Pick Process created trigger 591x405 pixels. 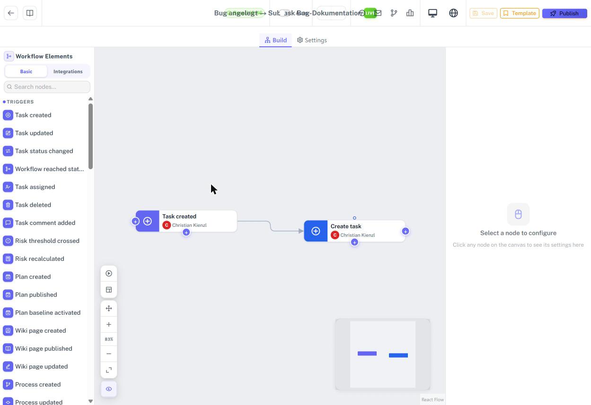[44, 385]
